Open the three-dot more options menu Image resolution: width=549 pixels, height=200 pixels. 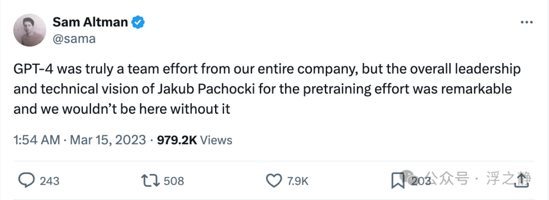pyautogui.click(x=527, y=22)
